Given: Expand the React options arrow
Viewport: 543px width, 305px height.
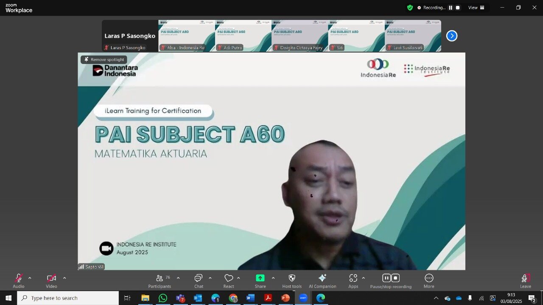Looking at the screenshot, I should coord(238,278).
